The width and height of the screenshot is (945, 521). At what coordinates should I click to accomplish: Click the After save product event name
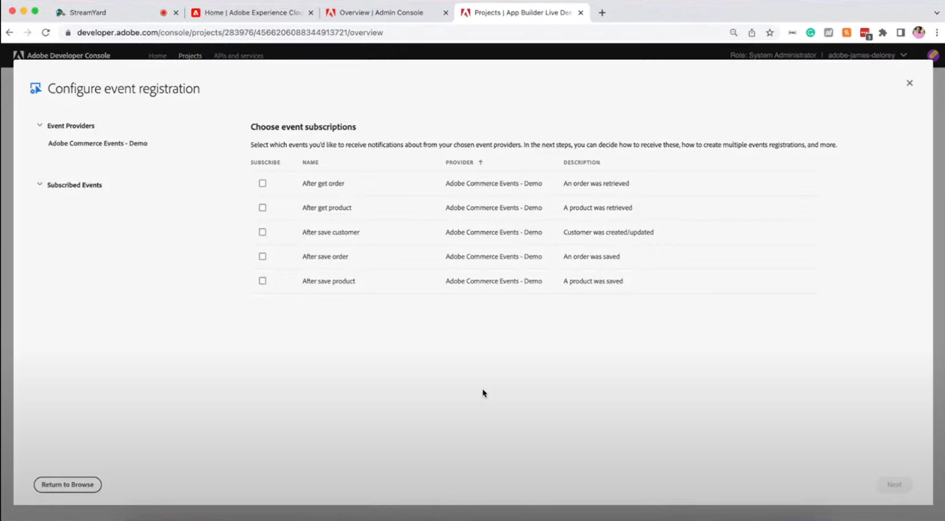(x=329, y=281)
